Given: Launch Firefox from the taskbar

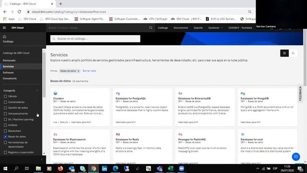Looking at the screenshot, I should click(x=60, y=169).
